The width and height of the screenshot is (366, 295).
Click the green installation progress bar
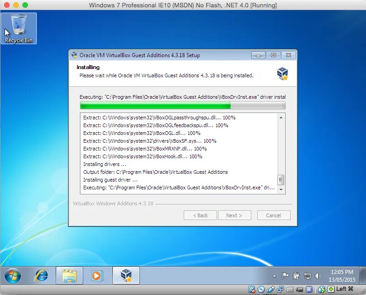(182, 105)
